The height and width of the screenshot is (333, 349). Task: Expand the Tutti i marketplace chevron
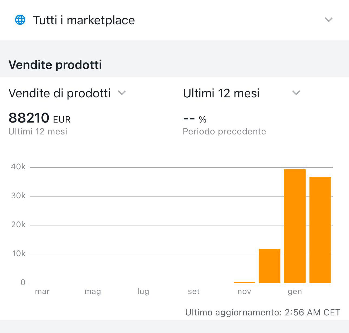[328, 20]
